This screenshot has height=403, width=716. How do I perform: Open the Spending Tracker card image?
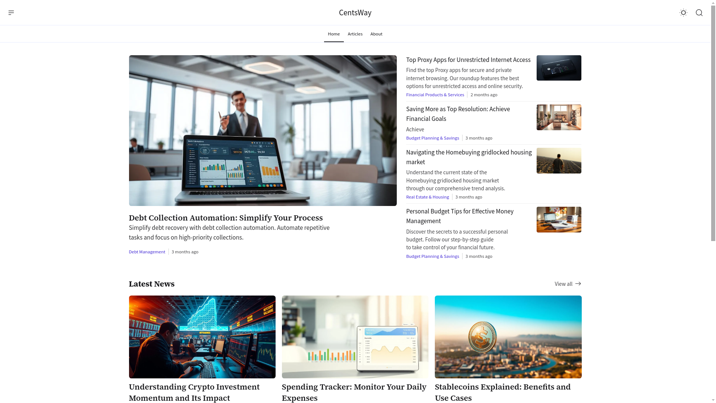pyautogui.click(x=355, y=337)
